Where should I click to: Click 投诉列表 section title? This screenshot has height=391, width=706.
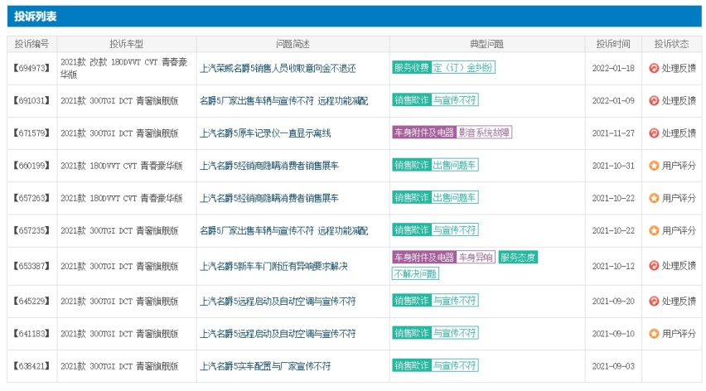35,17
